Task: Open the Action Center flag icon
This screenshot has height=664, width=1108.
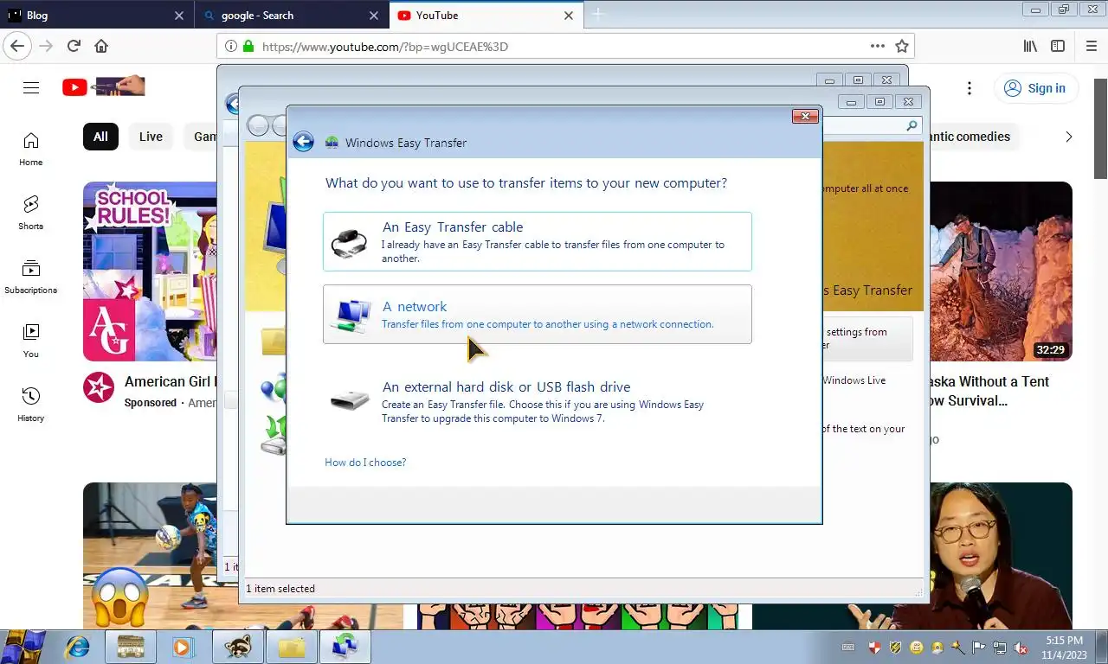Action: point(978,648)
